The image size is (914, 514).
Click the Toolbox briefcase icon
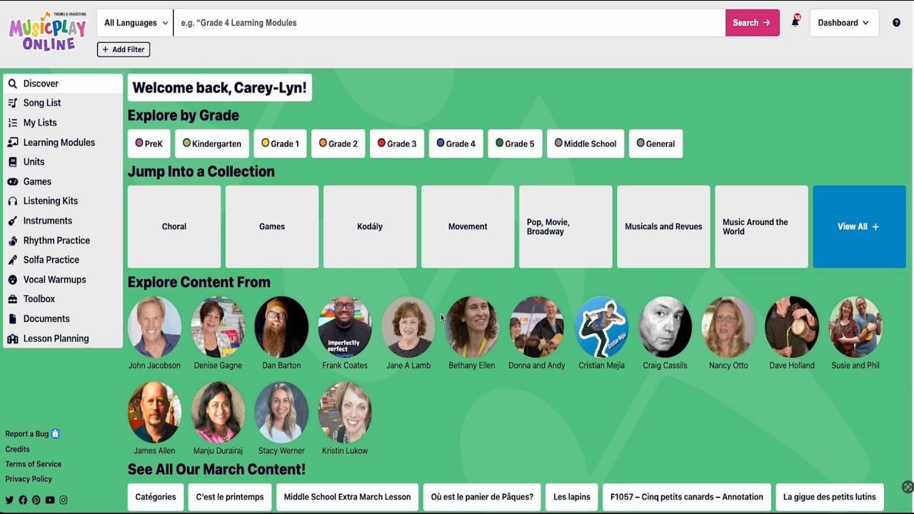pyautogui.click(x=12, y=299)
